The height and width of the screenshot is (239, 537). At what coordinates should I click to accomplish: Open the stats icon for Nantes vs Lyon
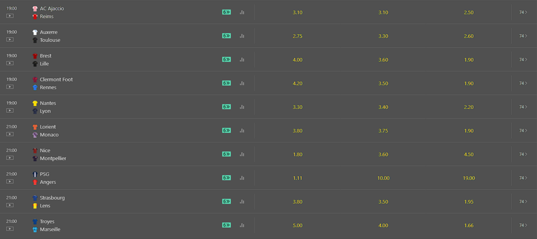pos(242,107)
